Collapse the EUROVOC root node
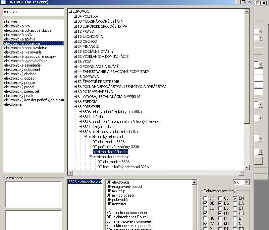This screenshot has width=269, height=230. pyautogui.click(x=70, y=11)
